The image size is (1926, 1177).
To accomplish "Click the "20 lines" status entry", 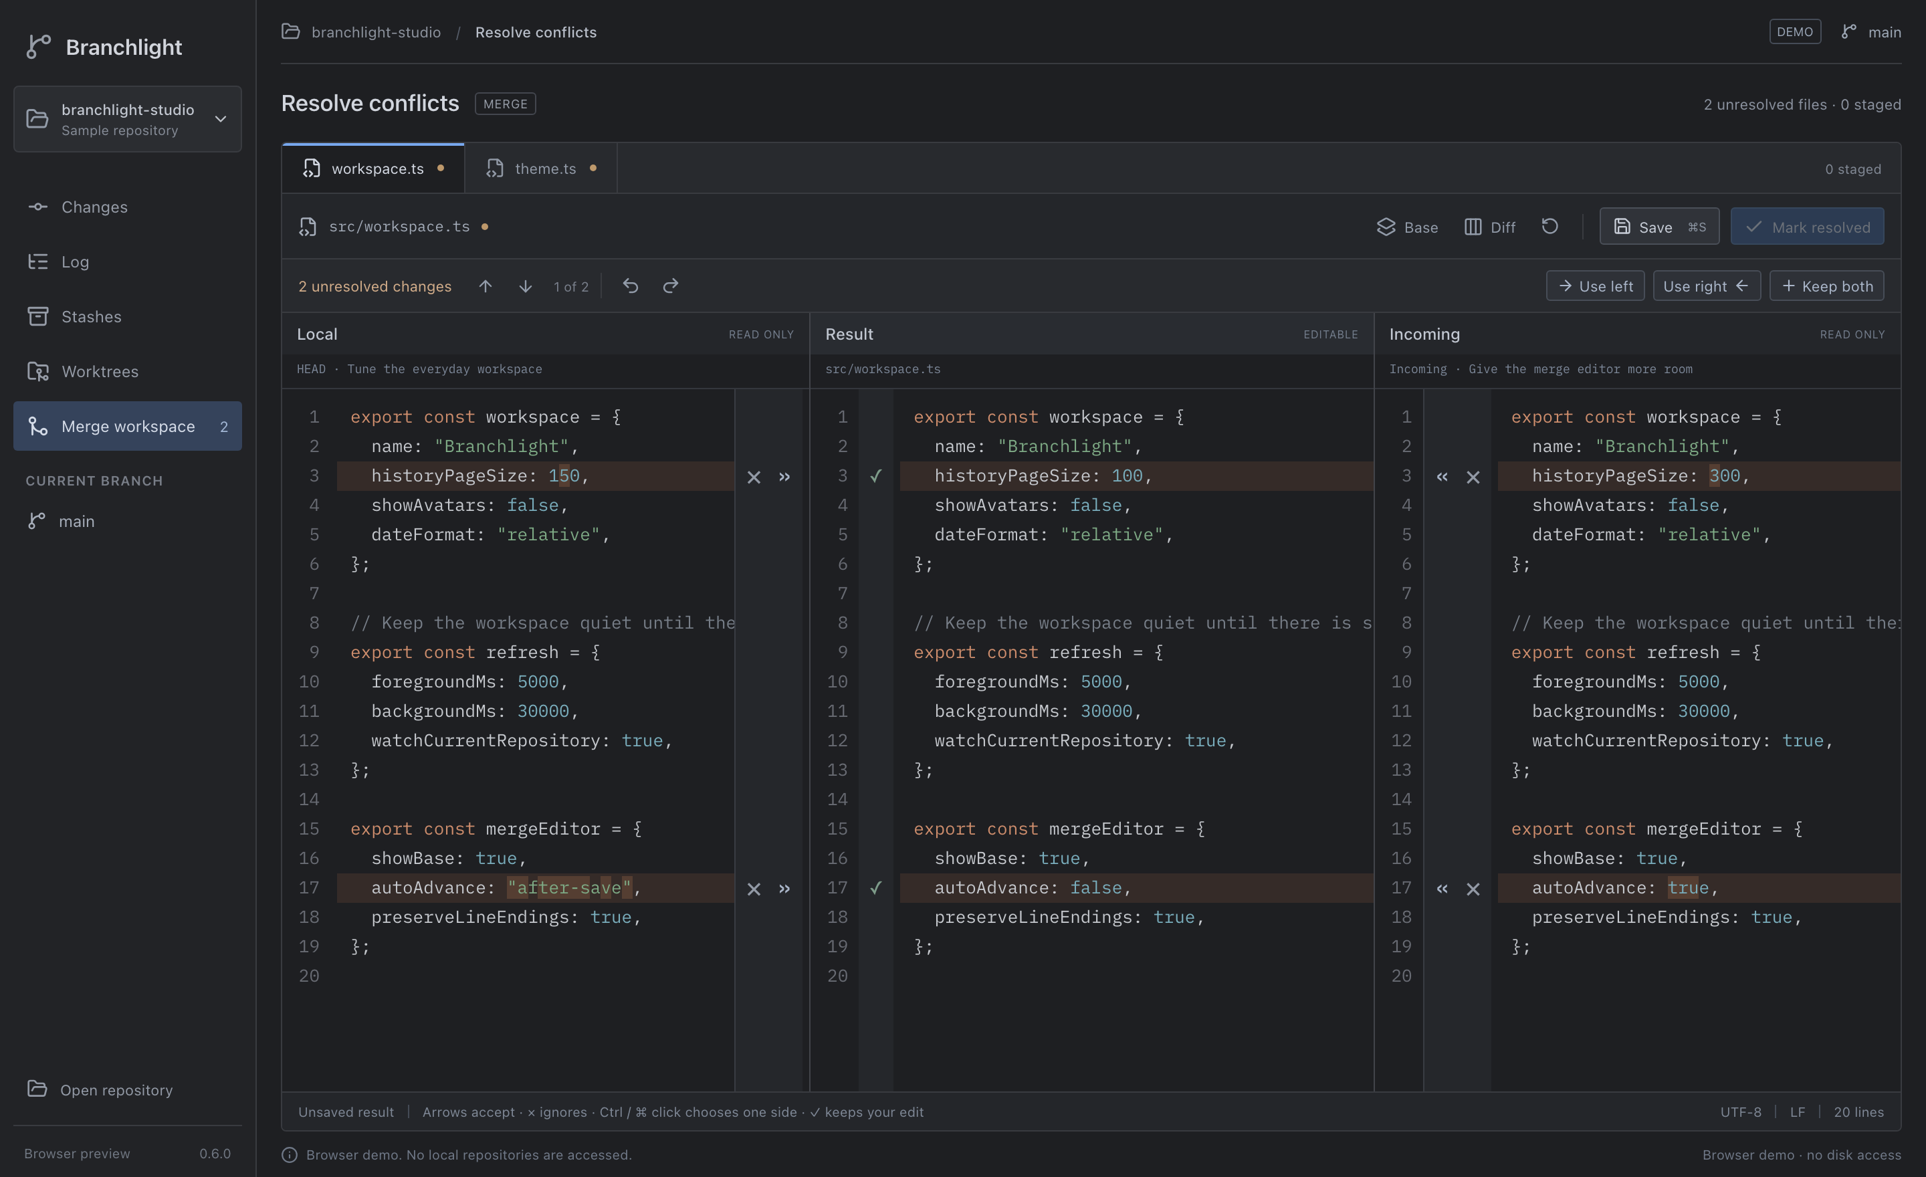I will point(1858,1112).
